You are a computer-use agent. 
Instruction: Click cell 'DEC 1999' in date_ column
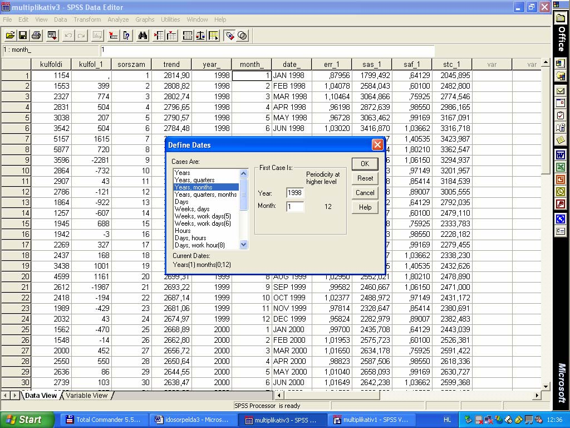point(292,319)
